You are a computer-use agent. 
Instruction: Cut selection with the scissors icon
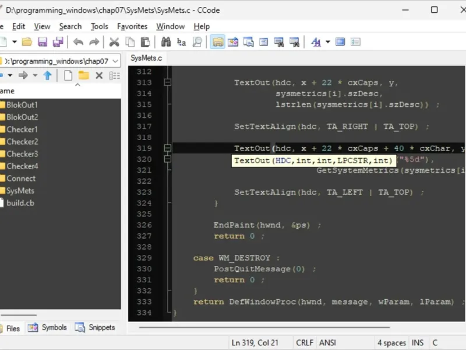(114, 42)
